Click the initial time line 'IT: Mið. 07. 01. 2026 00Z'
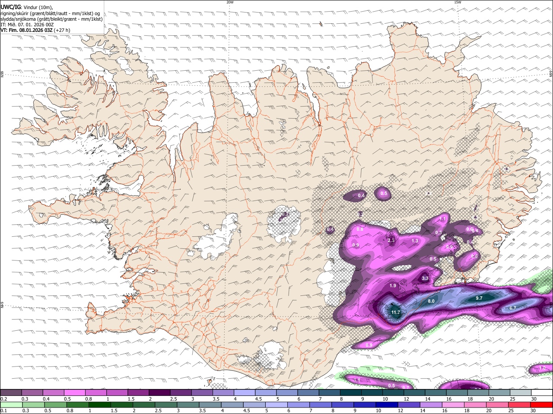Screen dimensions: 553x414 (x=27, y=25)
